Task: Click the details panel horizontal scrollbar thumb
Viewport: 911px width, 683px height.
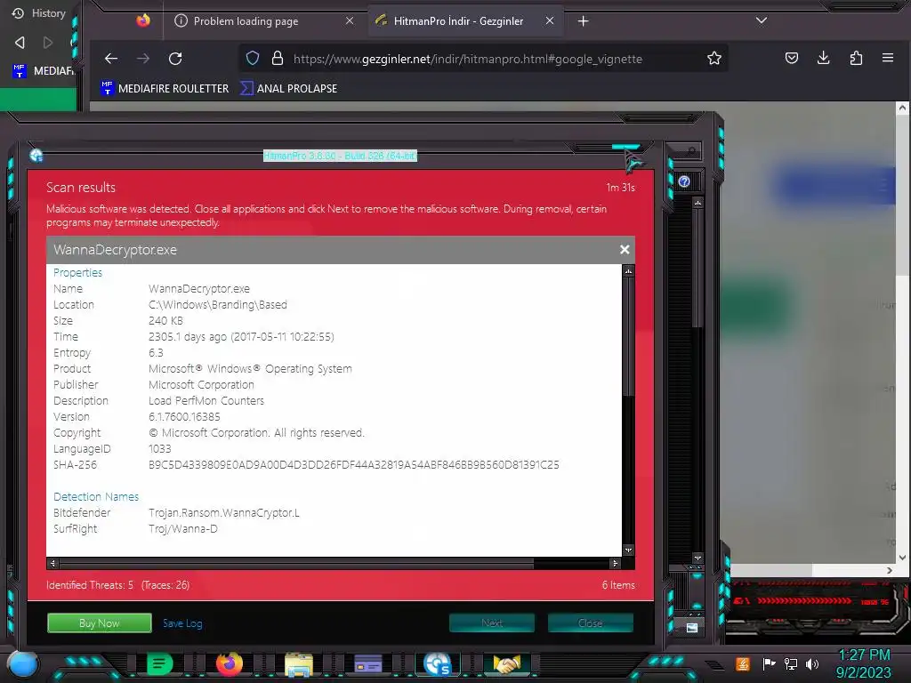Action: coord(296,563)
